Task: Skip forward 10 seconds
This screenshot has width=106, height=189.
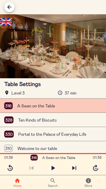Action: pyautogui.click(x=95, y=168)
